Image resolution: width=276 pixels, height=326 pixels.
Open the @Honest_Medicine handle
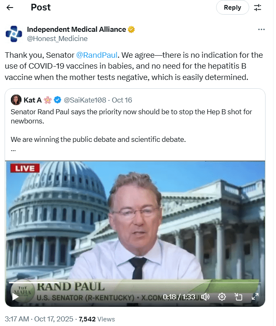[57, 39]
